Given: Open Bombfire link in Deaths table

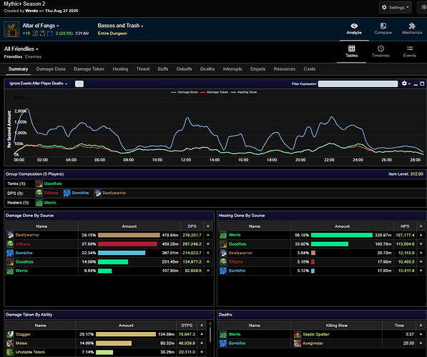Looking at the screenshot, I should [x=237, y=343].
